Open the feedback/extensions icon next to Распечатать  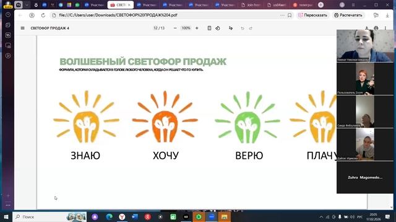pos(376,15)
